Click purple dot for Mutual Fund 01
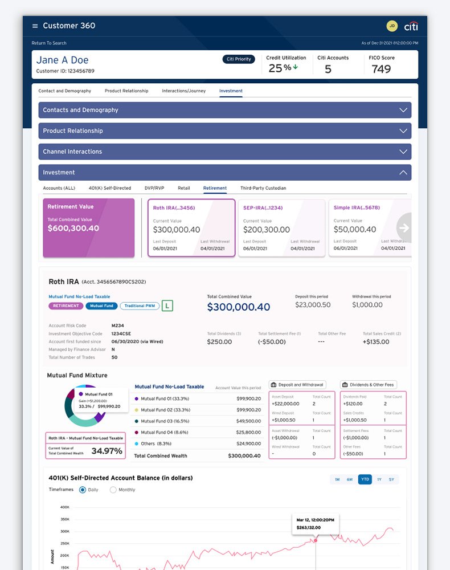450x570 pixels. [x=137, y=399]
